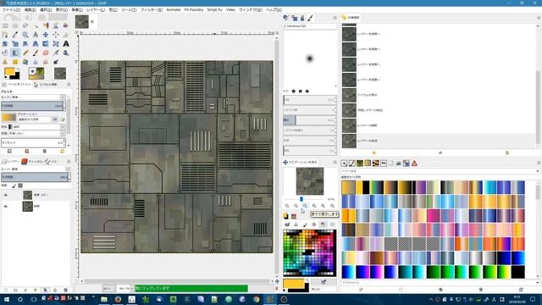542x305 pixels.
Task: Click the clear undo history button
Action: pyautogui.click(x=507, y=152)
